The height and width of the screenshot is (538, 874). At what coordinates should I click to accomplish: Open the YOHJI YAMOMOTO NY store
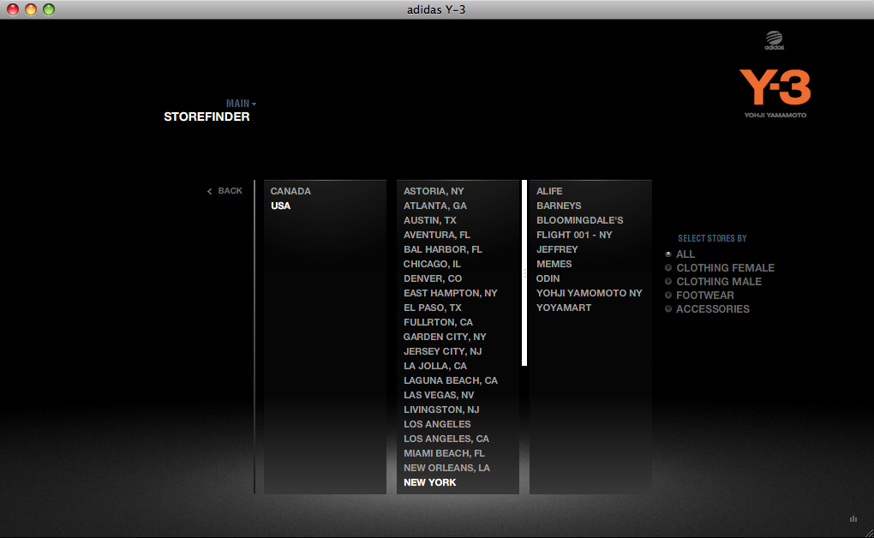[x=590, y=293]
